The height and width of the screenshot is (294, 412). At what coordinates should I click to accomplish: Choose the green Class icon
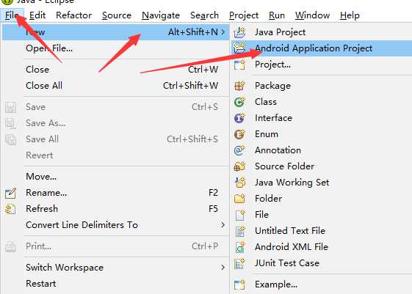[239, 102]
